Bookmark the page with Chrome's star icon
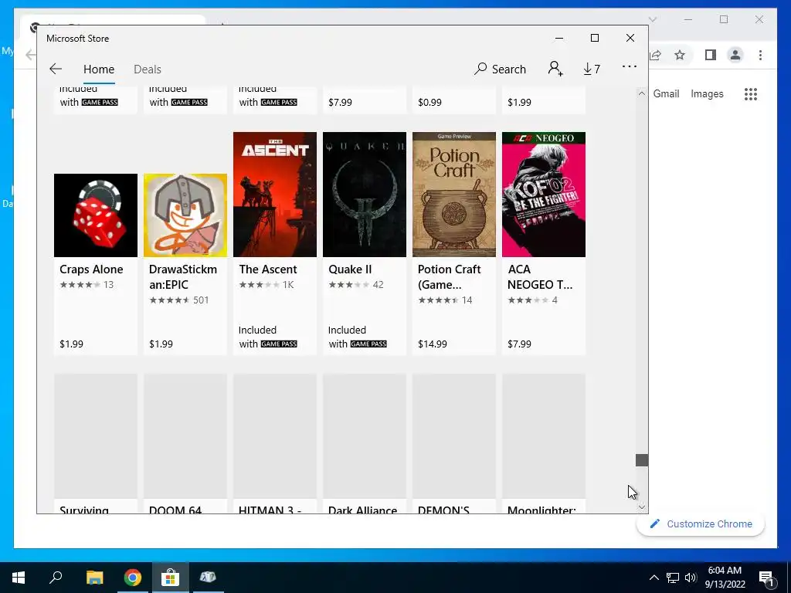The image size is (791, 593). click(x=680, y=55)
